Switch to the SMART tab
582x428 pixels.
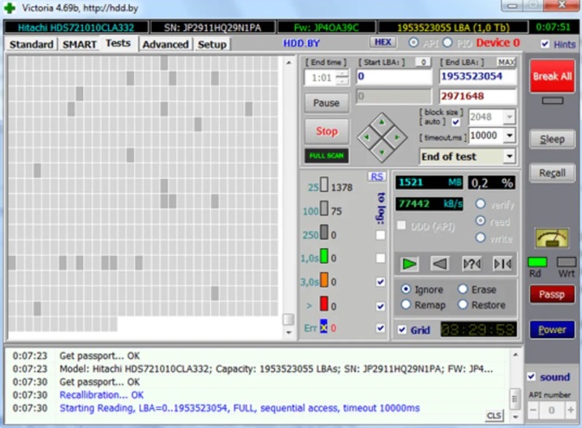tap(79, 44)
